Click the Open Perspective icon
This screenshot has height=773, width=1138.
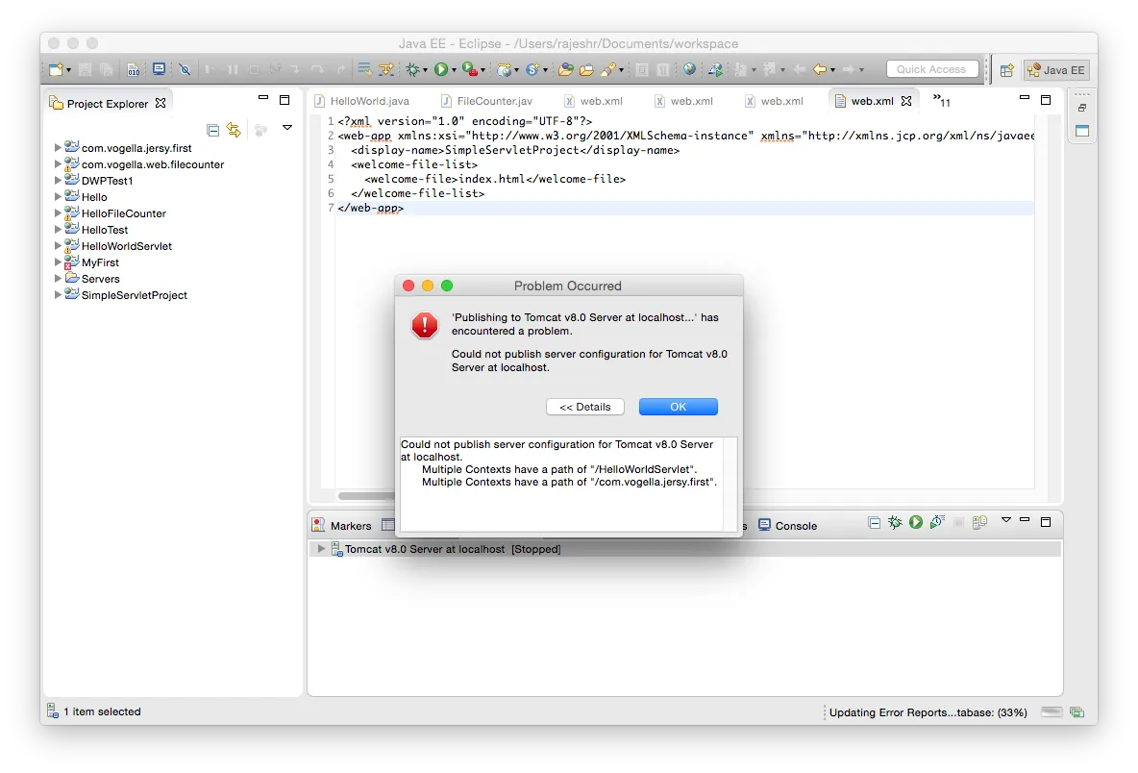point(1006,70)
